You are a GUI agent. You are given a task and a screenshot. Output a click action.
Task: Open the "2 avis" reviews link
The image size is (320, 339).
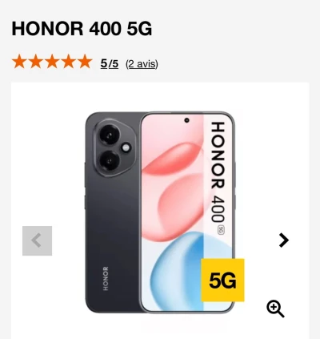click(142, 64)
